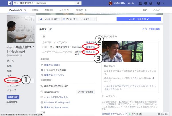Click the globe icon beside website URL
Viewport: 172px width, 116px height.
click(42, 102)
